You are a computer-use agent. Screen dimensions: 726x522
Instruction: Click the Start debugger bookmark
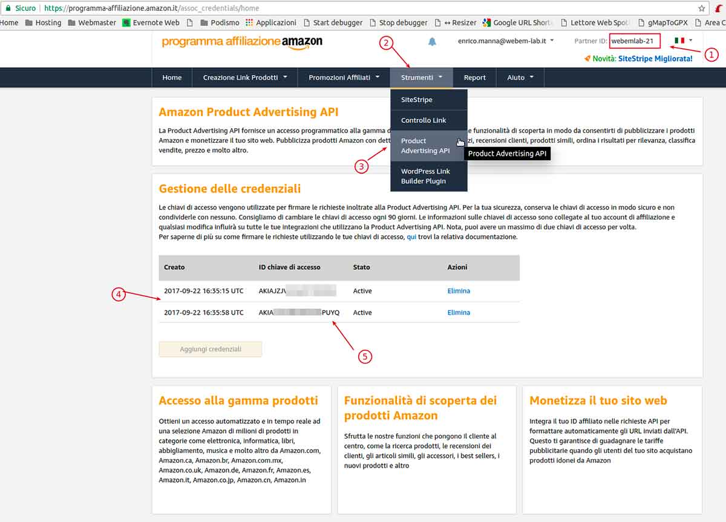pyautogui.click(x=332, y=22)
